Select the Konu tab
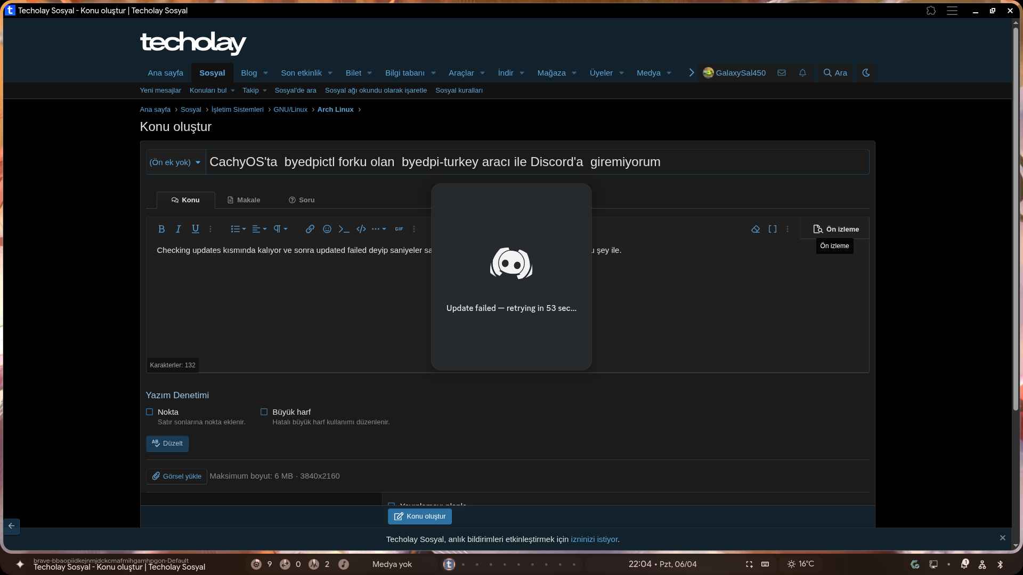Viewport: 1023px width, 575px height. (x=186, y=200)
